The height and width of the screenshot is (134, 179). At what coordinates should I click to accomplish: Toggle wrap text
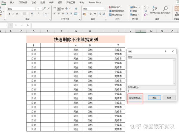(76, 9)
